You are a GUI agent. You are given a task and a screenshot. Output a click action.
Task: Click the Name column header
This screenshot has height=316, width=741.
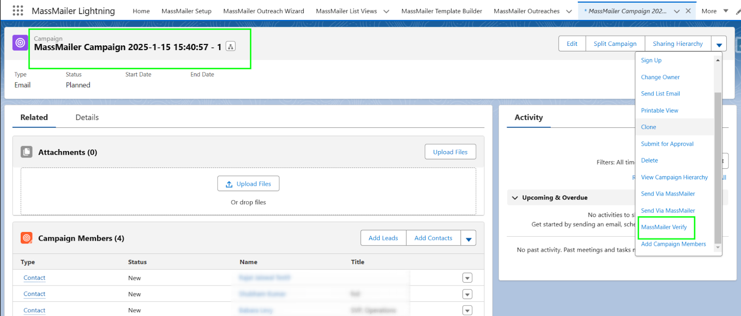(x=248, y=262)
